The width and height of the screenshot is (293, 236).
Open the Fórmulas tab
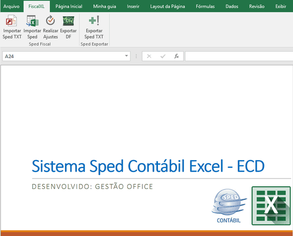[205, 6]
